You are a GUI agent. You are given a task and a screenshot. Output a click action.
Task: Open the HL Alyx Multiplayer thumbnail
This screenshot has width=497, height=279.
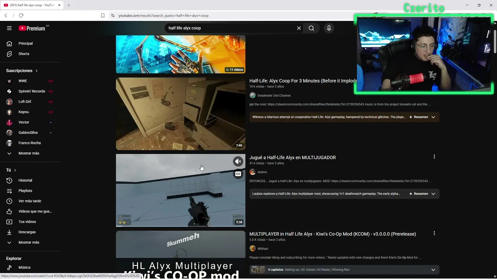pyautogui.click(x=181, y=255)
